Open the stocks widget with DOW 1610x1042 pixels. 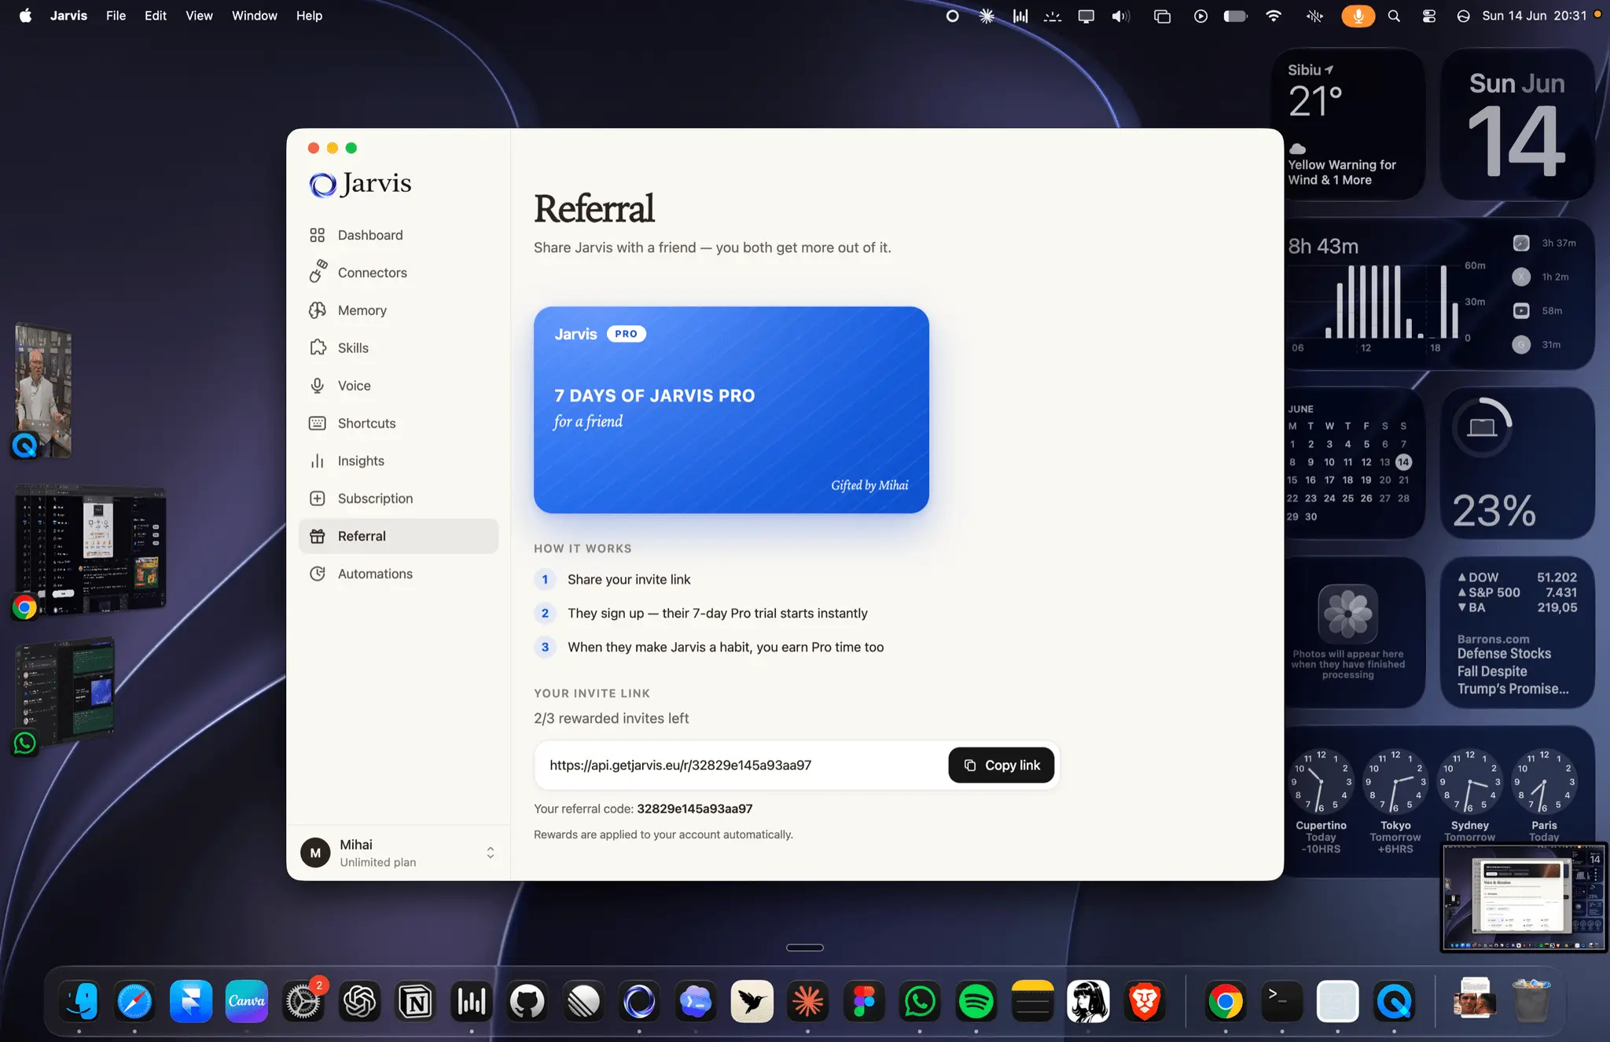[x=1516, y=632]
